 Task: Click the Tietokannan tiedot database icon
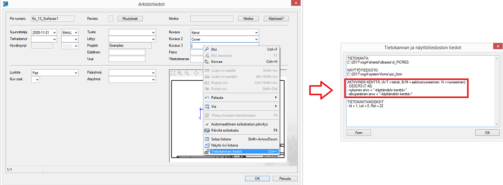pos(207,151)
